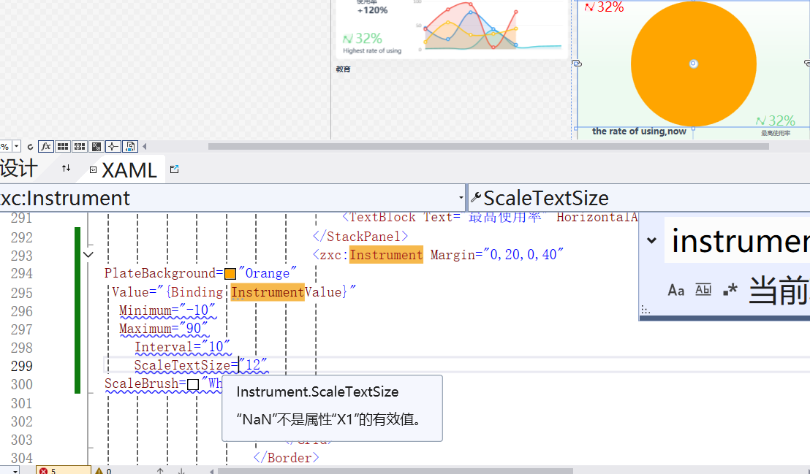
Task: Toggle the artboard checkered background
Action: [x=96, y=147]
